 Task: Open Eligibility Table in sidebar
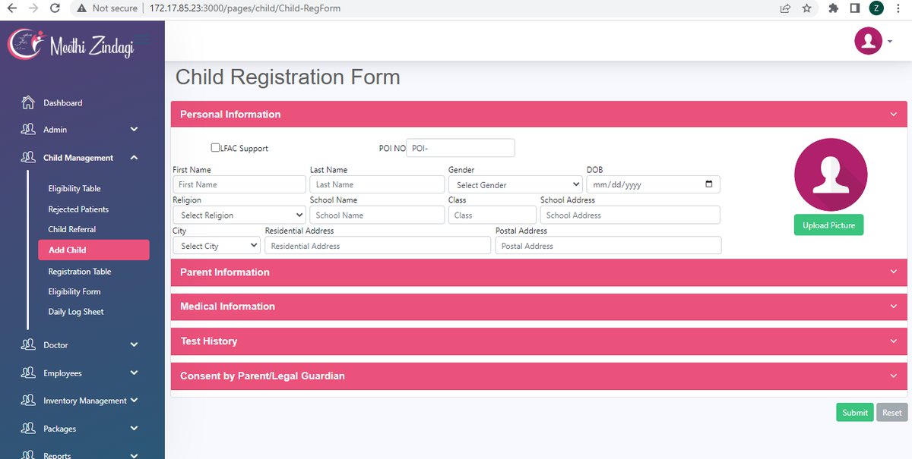point(74,189)
